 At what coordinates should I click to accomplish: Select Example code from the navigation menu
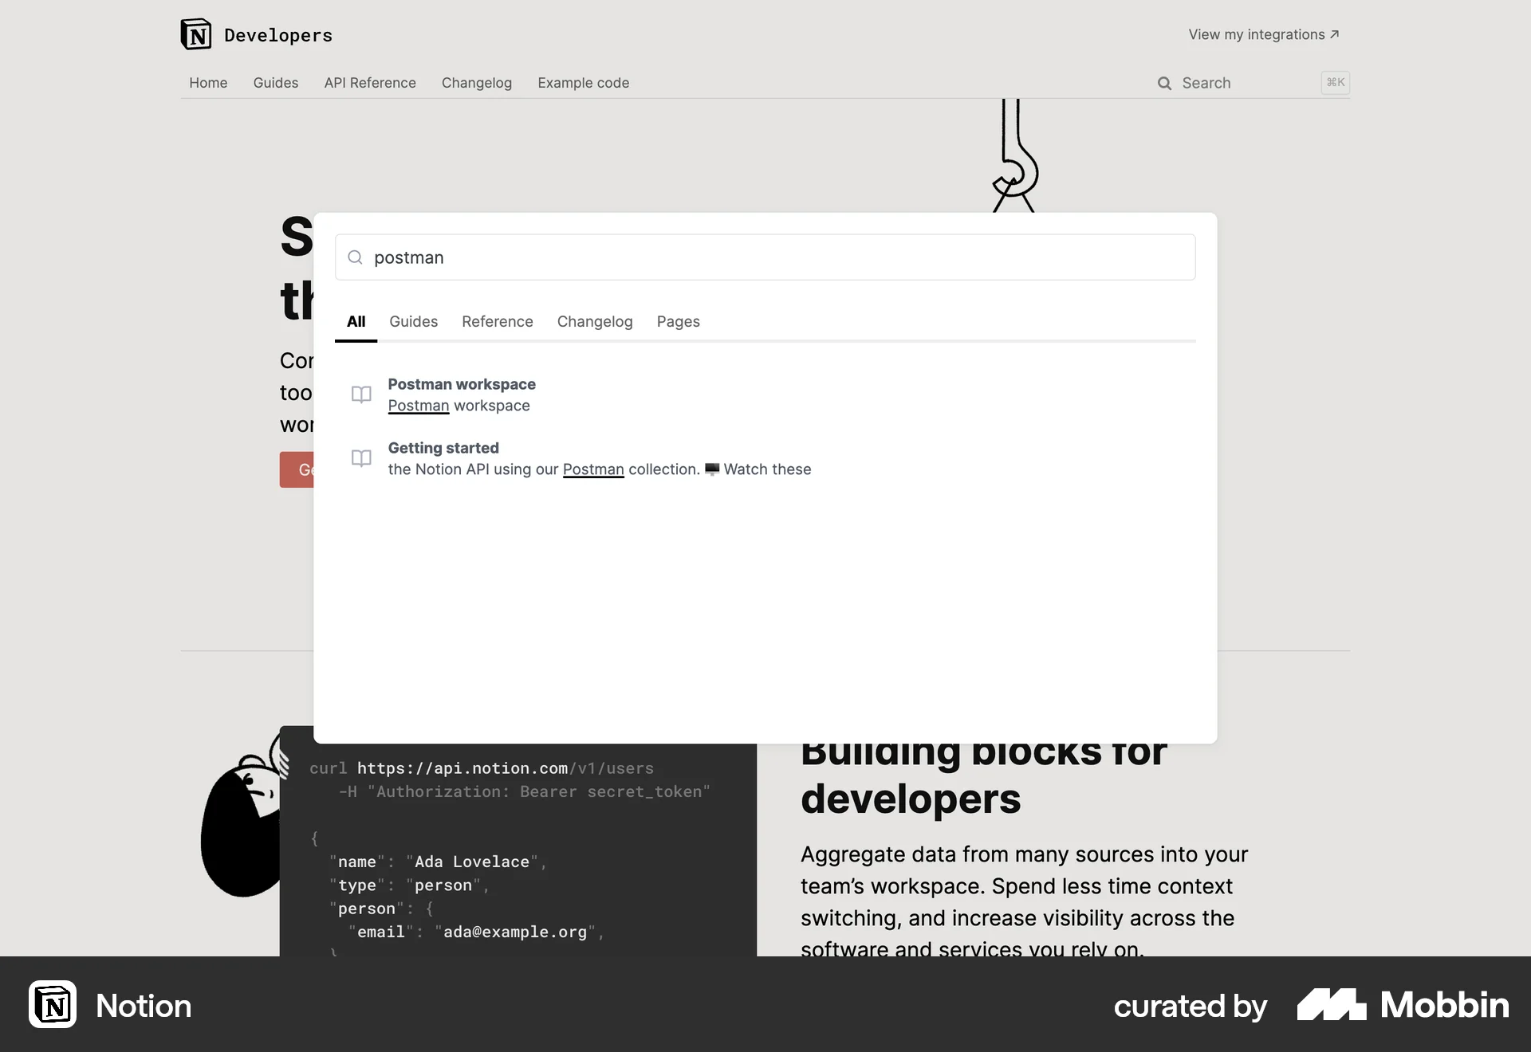coord(583,83)
